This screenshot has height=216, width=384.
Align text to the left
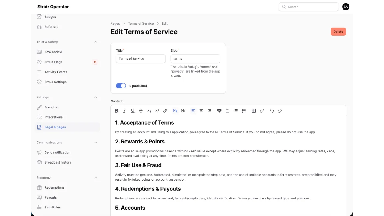point(193,111)
